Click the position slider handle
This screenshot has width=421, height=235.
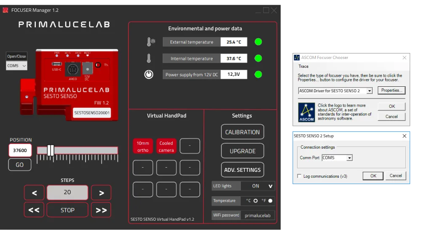pos(51,150)
